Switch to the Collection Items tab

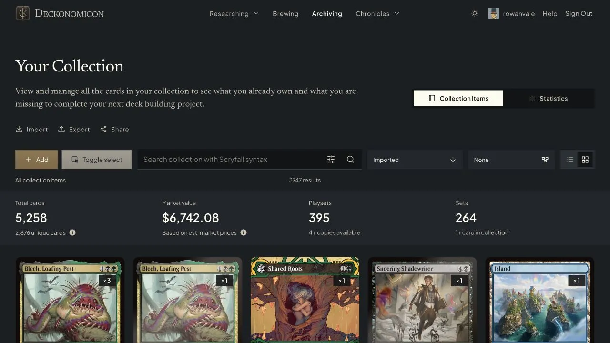[458, 98]
